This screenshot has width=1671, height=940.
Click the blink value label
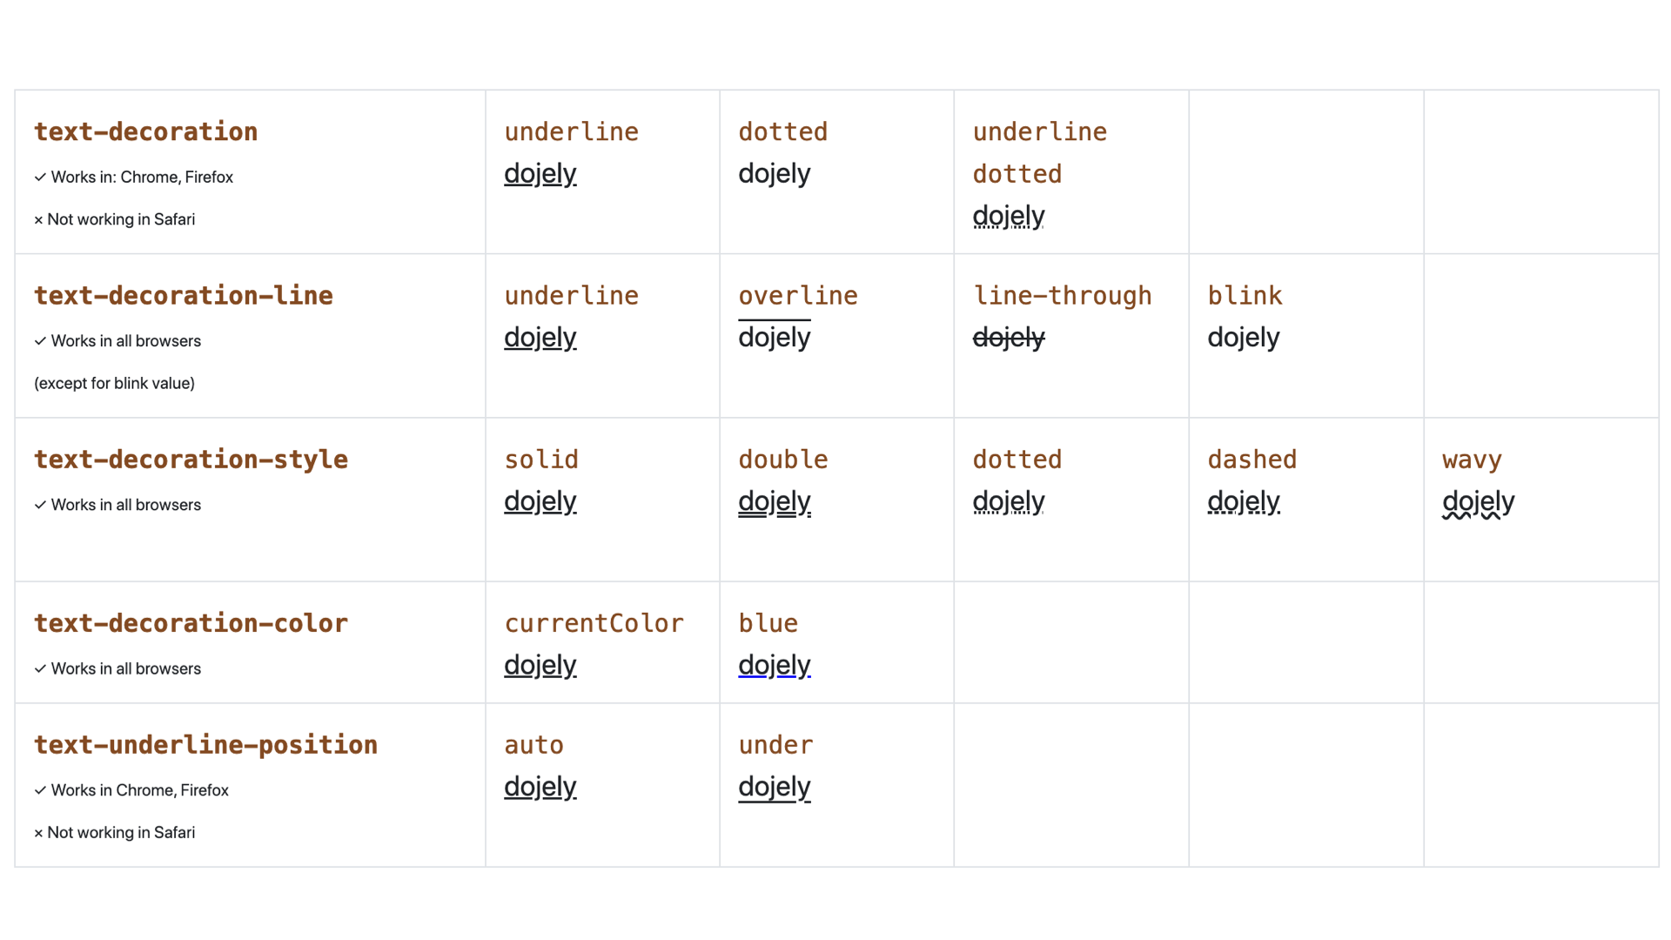(1245, 296)
